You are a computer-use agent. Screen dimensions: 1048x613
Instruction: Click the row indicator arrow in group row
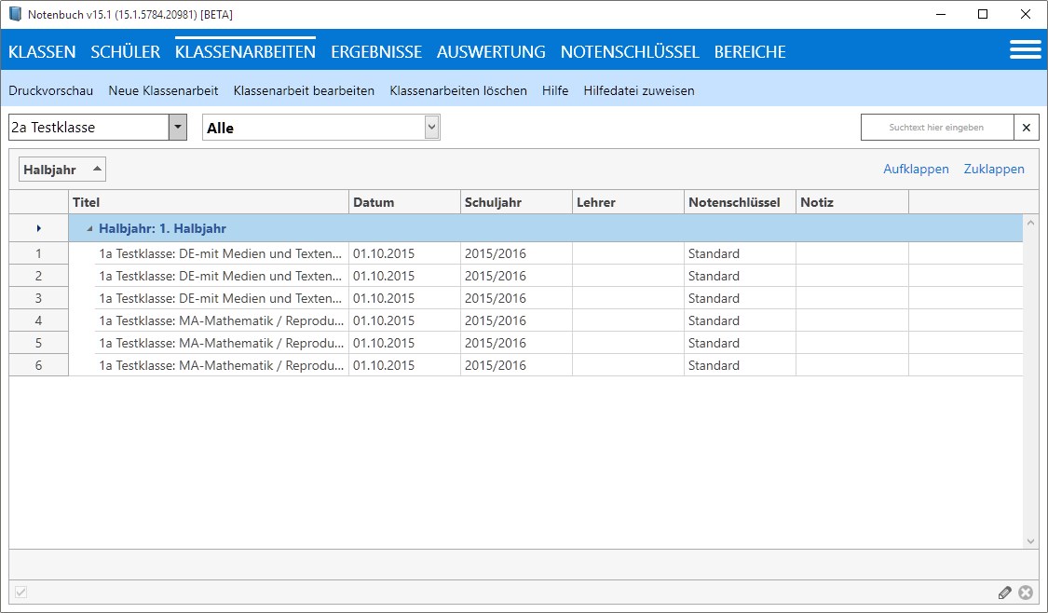(x=38, y=228)
